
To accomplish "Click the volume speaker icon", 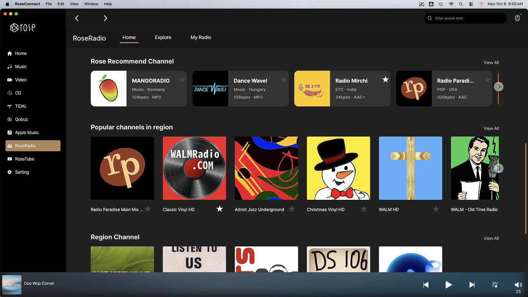I will 518,284.
